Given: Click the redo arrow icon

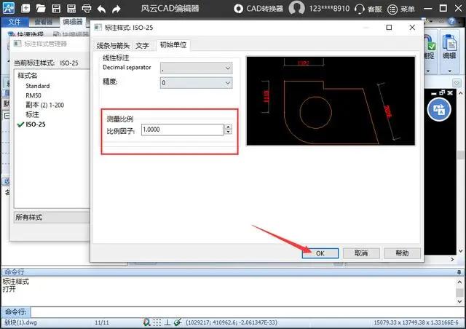Looking at the screenshot, I should coord(117,9).
